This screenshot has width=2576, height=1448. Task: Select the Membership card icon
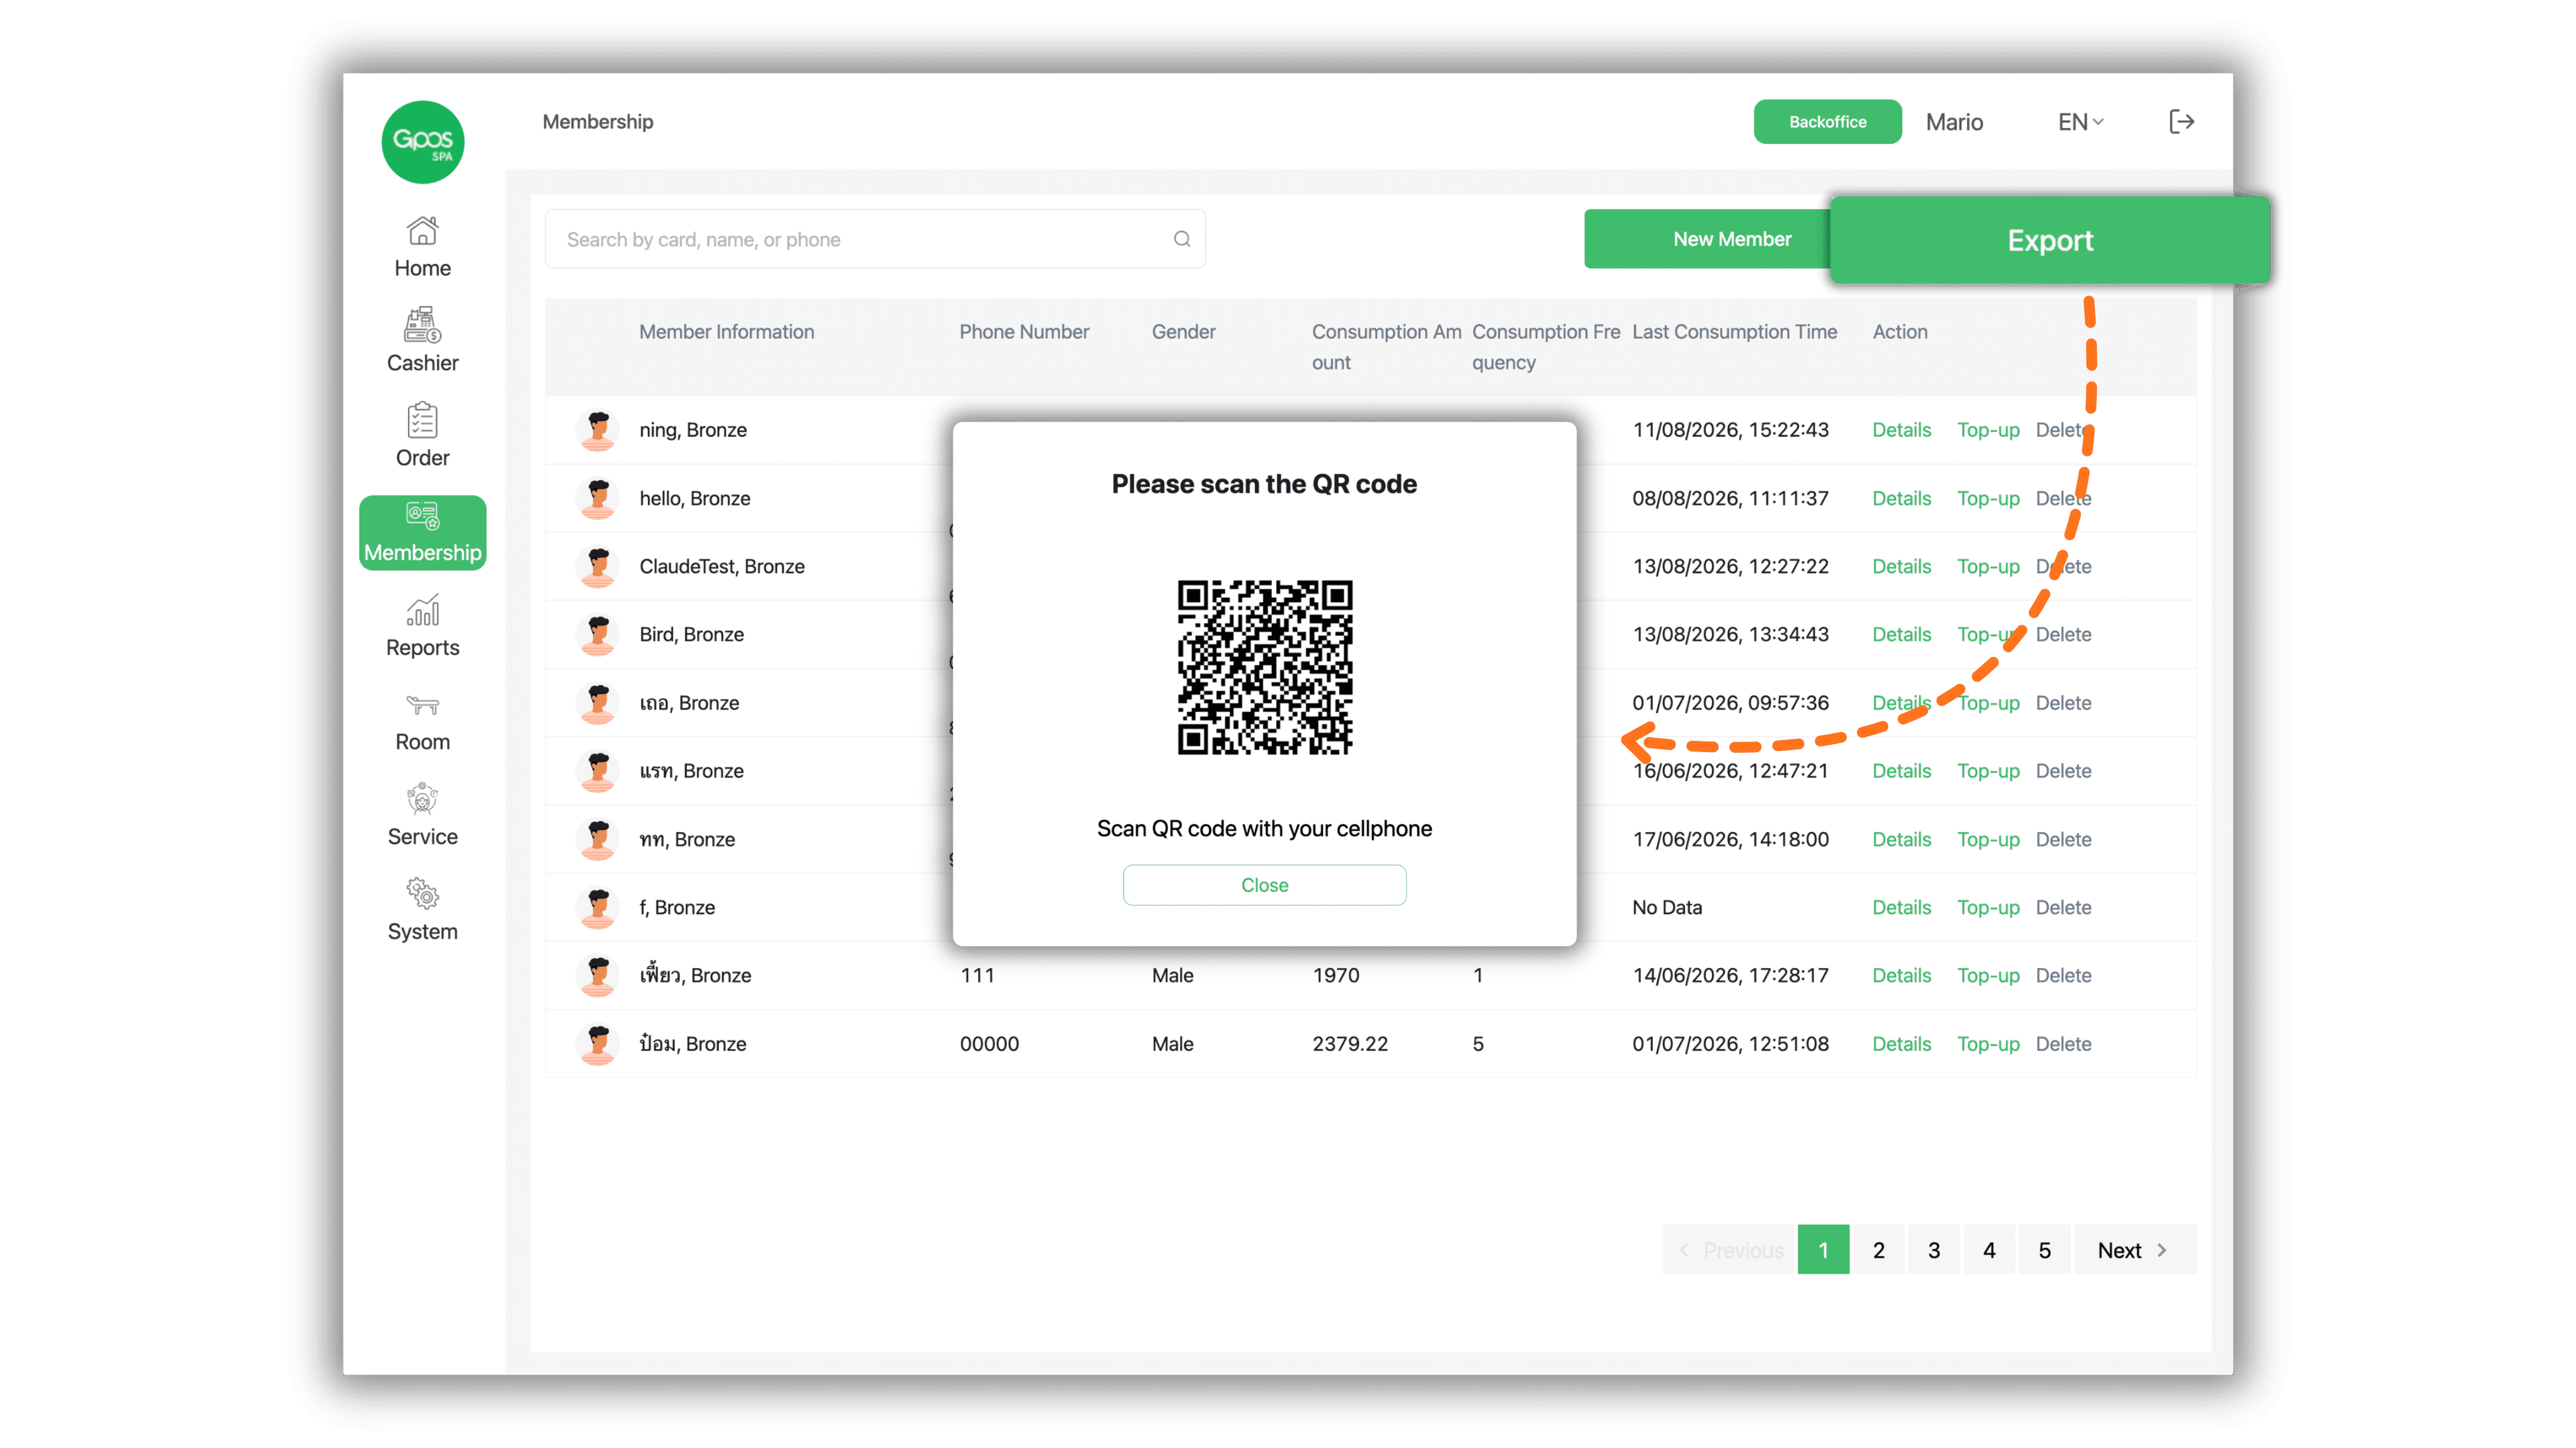coord(422,516)
